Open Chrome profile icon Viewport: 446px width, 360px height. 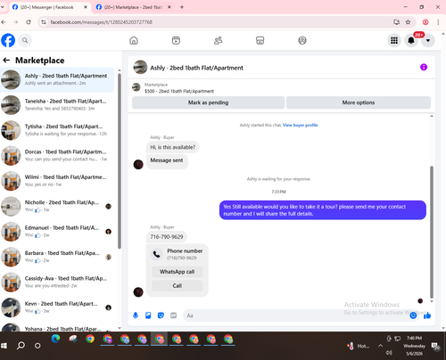coord(425,22)
